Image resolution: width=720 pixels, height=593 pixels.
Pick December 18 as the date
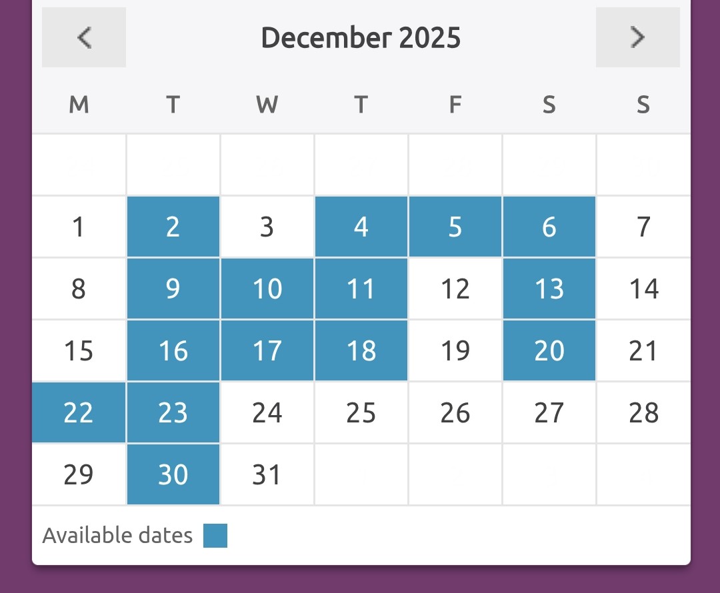[361, 350]
